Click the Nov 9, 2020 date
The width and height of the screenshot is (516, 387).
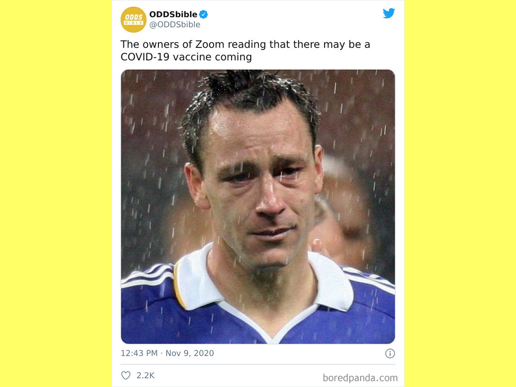coord(189,353)
